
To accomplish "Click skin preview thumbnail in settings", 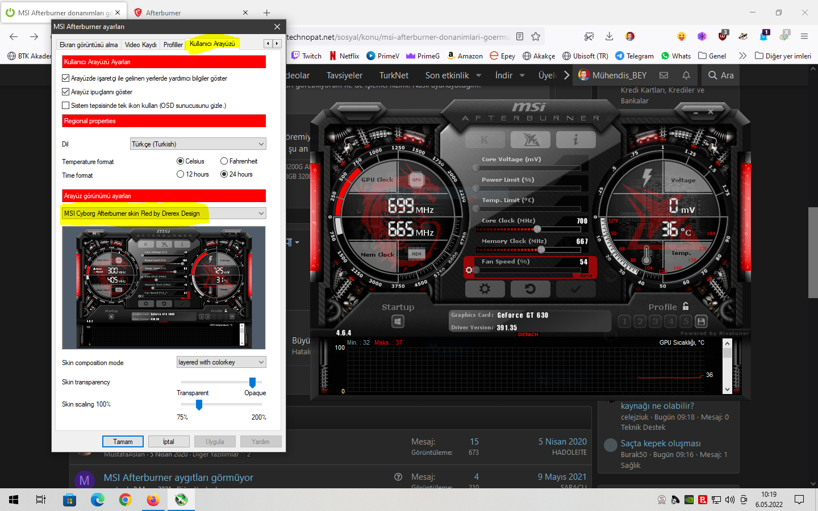I will [x=164, y=288].
